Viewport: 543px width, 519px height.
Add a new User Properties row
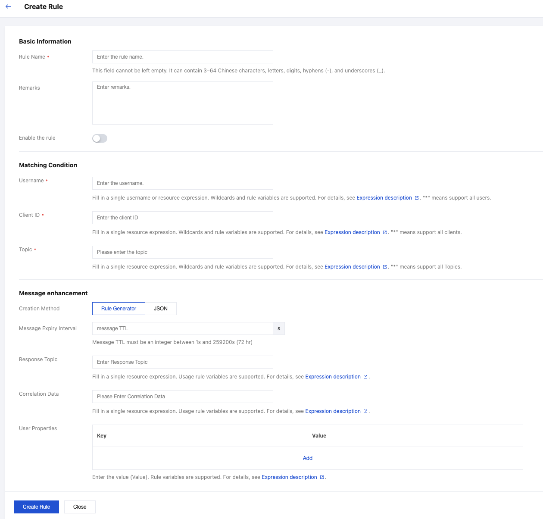click(x=307, y=458)
